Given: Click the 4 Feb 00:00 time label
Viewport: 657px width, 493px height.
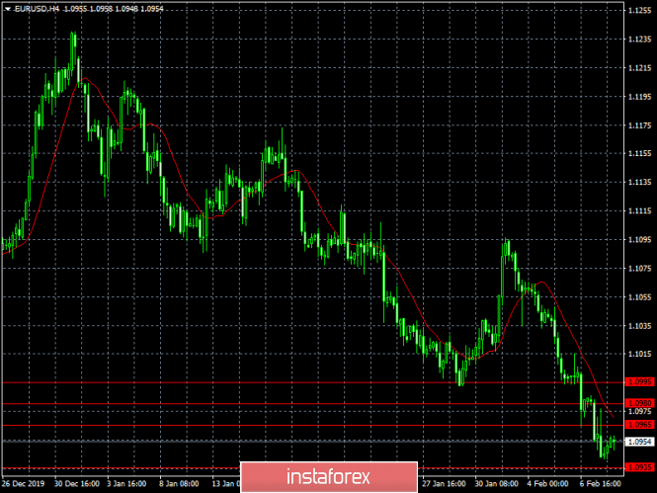Looking at the screenshot, I should coord(548,483).
